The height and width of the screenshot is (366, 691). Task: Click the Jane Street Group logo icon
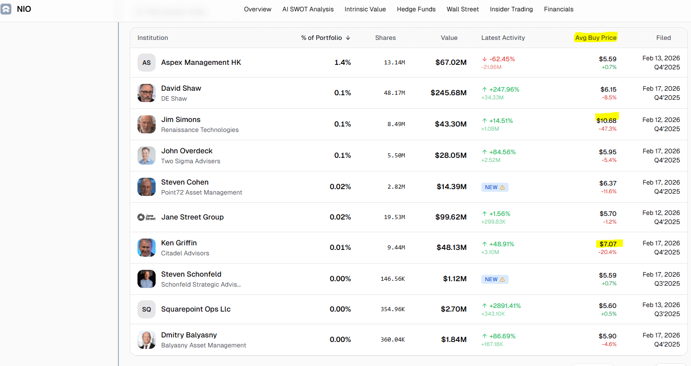click(147, 217)
